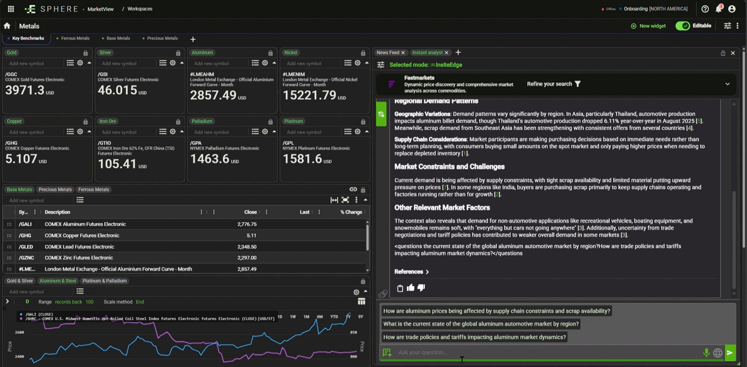Open settings gear in the Gold widget
Screen dimensions: 747x367
pyautogui.click(x=80, y=63)
